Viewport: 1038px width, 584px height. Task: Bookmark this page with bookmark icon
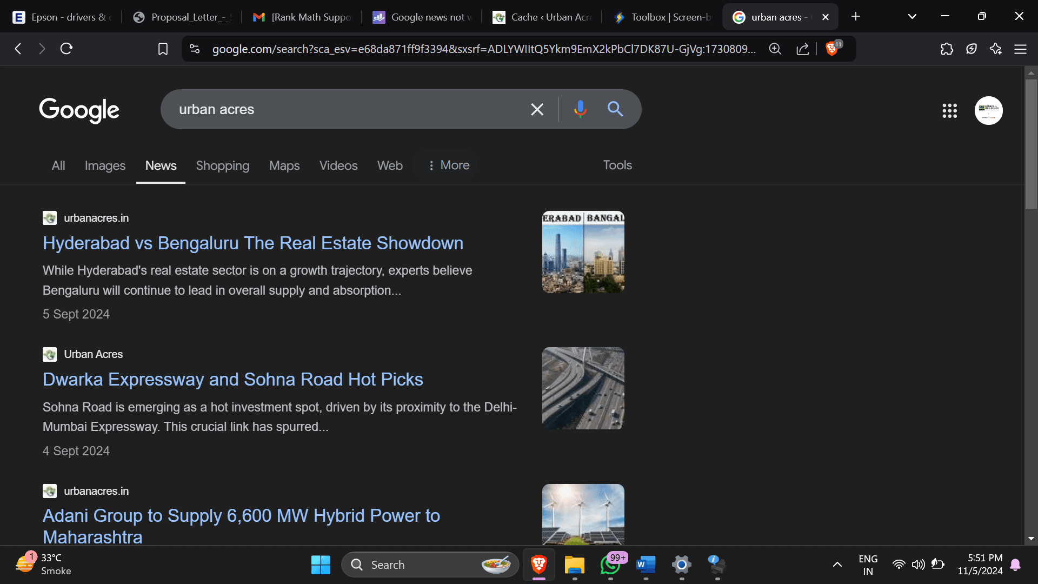click(x=163, y=49)
